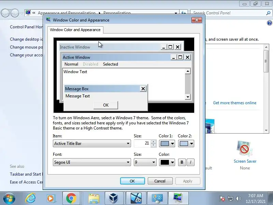Click the Control Panel help question icon

pos(269,23)
